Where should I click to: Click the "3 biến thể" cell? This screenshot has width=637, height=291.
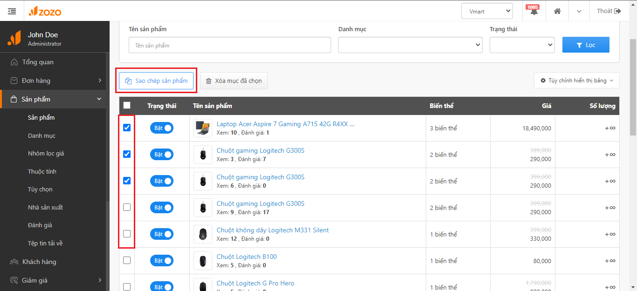(443, 128)
